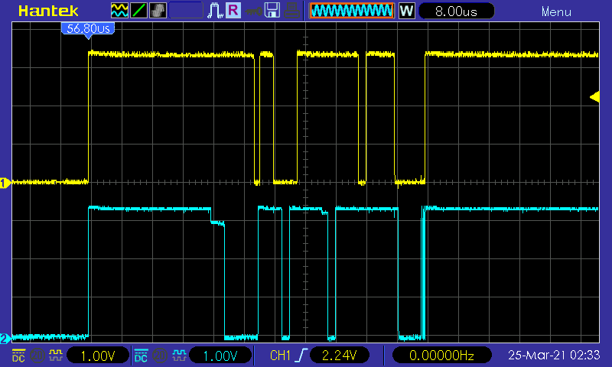Click the green diagonal line vector icon
Viewport: 612px width, 367px height.
(138, 11)
